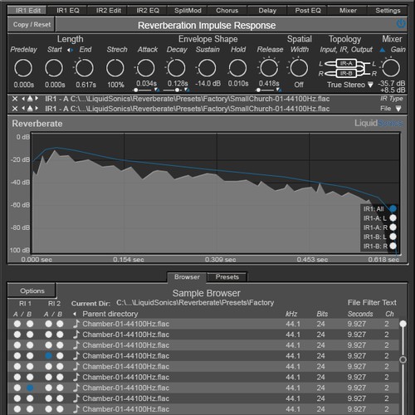Image resolution: width=415 pixels, height=415 pixels.
Task: Open the Chorus tab
Action: 227,11
